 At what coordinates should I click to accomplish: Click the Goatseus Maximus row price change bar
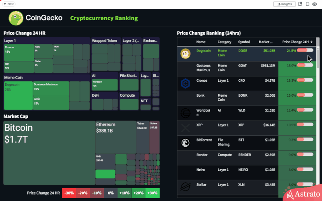(x=305, y=65)
